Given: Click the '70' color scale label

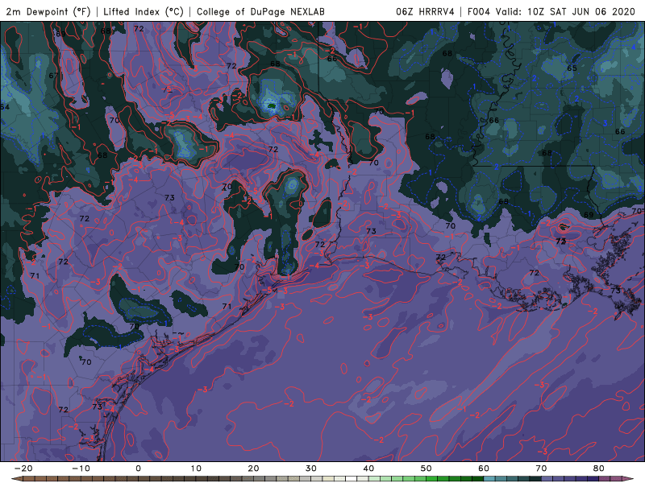Looking at the screenshot, I should (x=541, y=469).
